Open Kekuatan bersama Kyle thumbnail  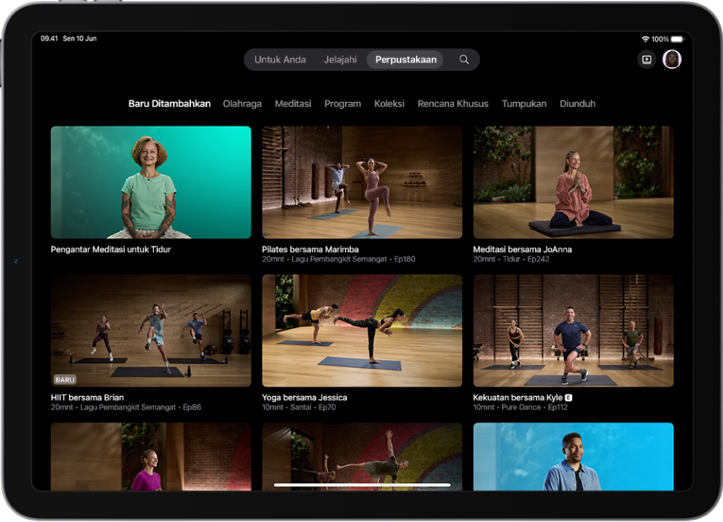click(x=573, y=330)
